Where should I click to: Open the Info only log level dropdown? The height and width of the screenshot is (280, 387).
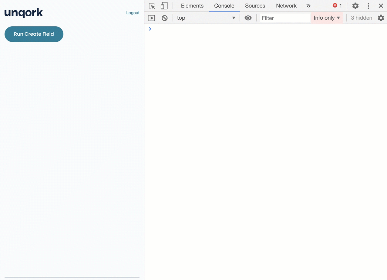[327, 18]
